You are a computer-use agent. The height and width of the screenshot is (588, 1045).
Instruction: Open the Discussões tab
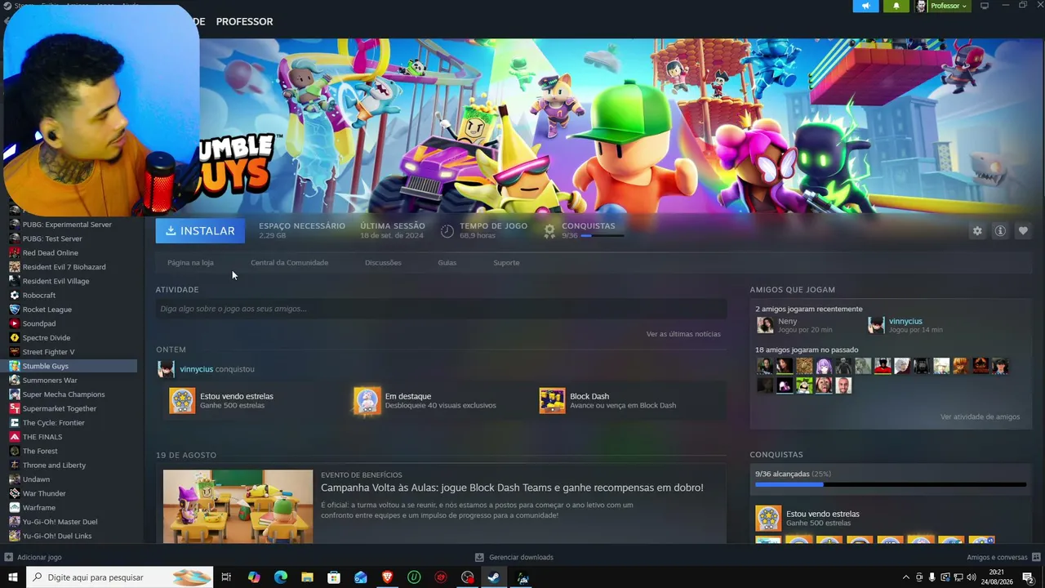[x=383, y=263]
